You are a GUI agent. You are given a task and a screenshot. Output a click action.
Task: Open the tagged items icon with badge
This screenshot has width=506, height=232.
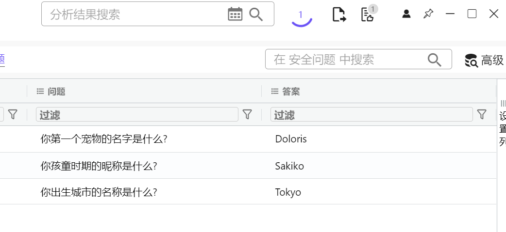(368, 15)
